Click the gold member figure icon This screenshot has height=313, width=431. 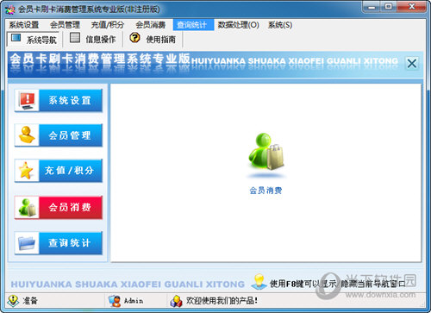click(x=27, y=135)
